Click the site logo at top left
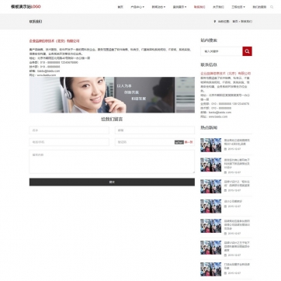 coord(26,7)
